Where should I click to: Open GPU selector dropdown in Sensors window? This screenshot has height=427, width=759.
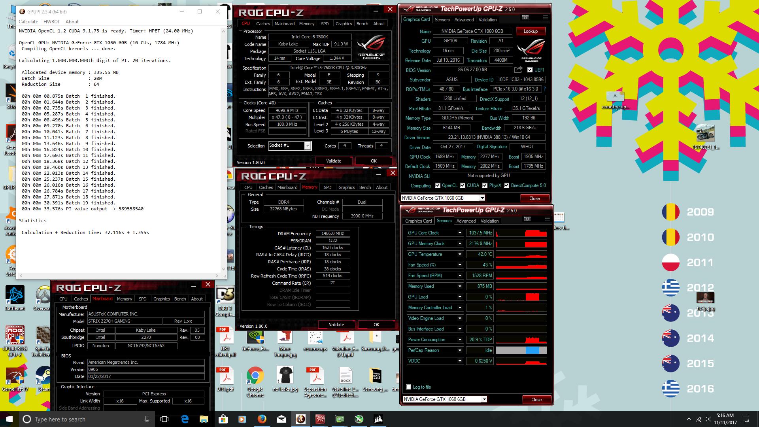pos(484,399)
